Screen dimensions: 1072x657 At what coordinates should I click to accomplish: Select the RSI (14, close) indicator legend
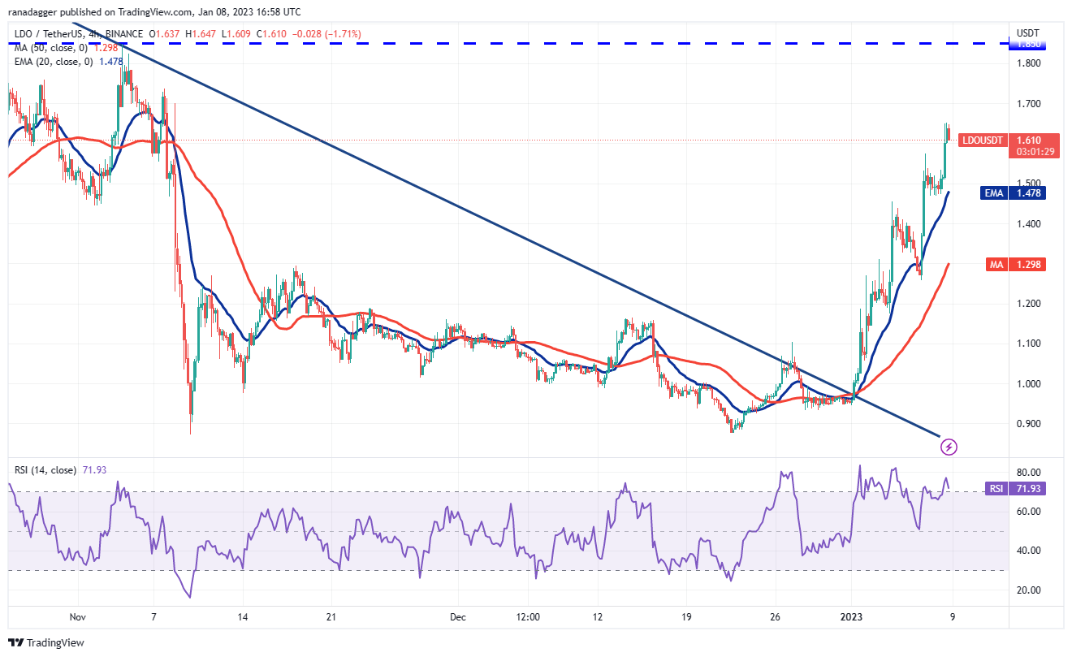point(45,469)
